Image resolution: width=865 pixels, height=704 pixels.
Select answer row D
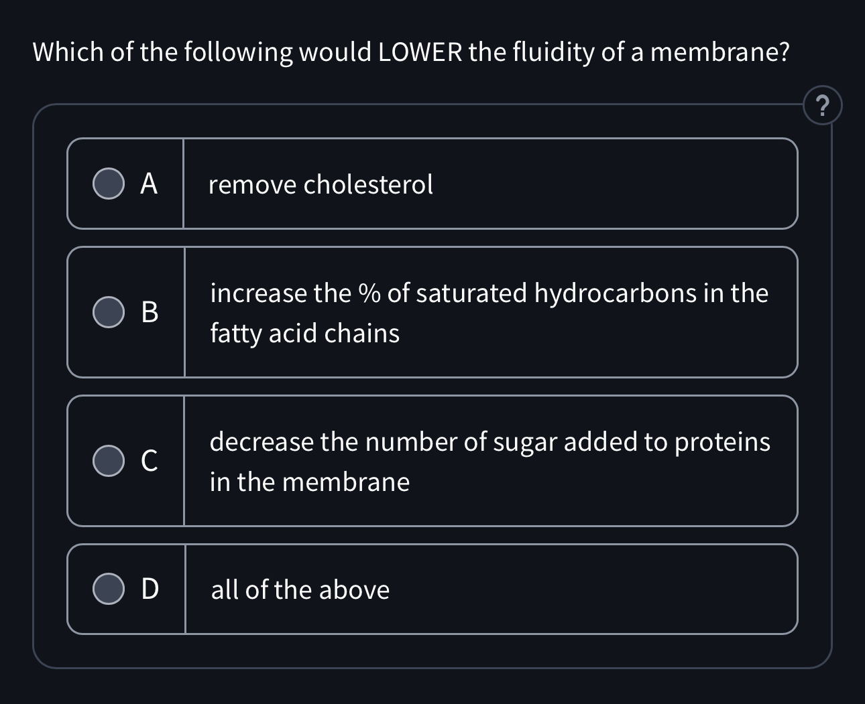(x=432, y=589)
